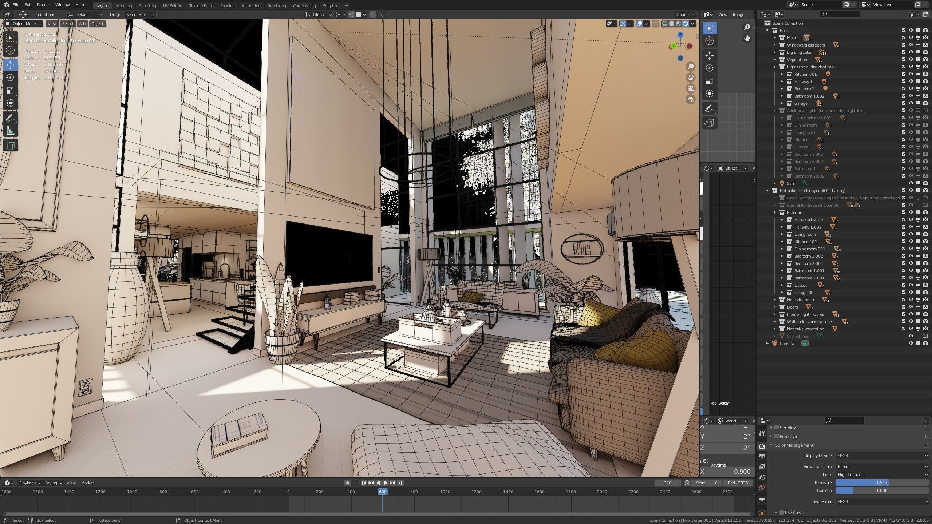The width and height of the screenshot is (932, 524).
Task: Enable the Simplify checkbox
Action: coord(777,428)
